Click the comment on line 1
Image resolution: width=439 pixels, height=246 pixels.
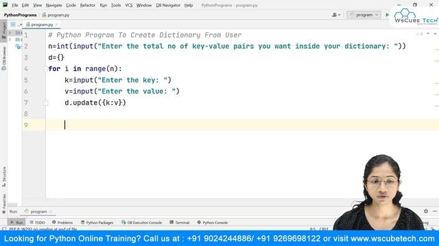[x=145, y=35]
